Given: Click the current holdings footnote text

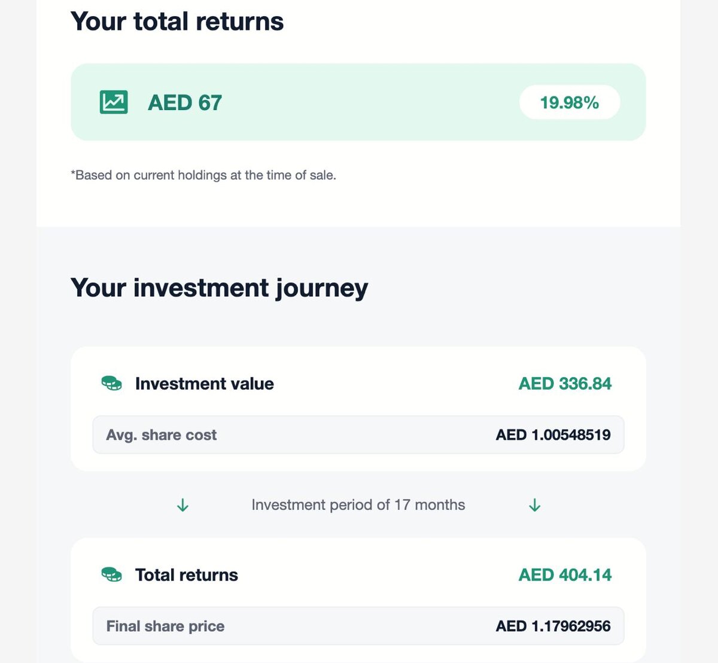Looking at the screenshot, I should 203,175.
